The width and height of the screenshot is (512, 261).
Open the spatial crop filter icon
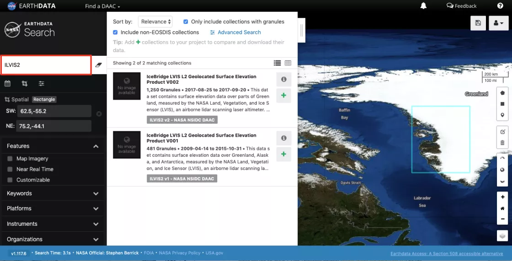tap(25, 84)
